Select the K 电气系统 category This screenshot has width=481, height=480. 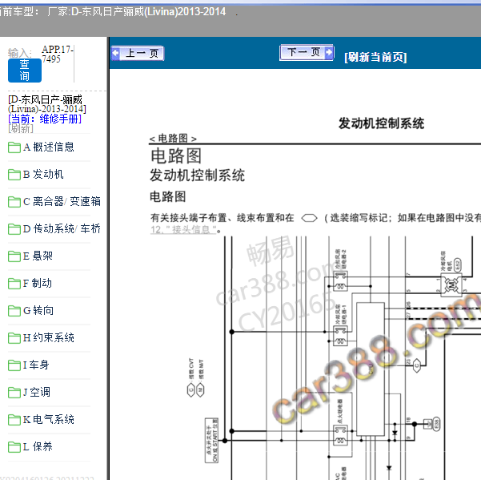point(49,420)
